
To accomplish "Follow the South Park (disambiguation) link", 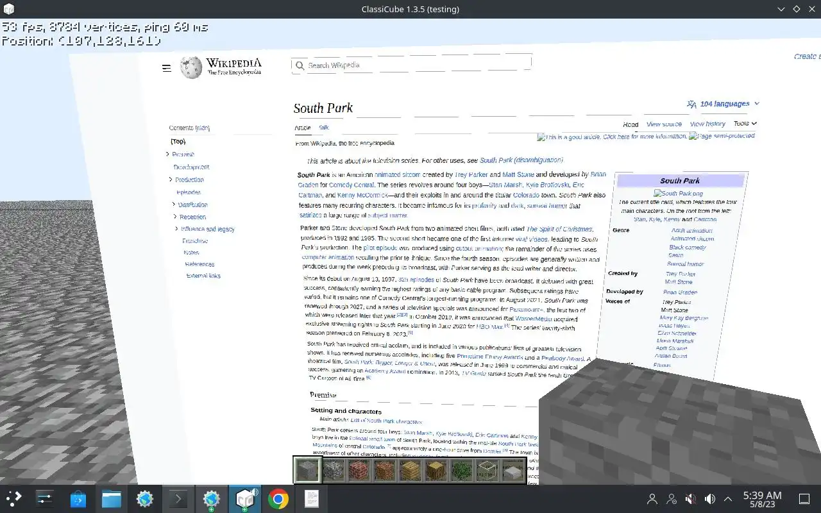I will [521, 160].
